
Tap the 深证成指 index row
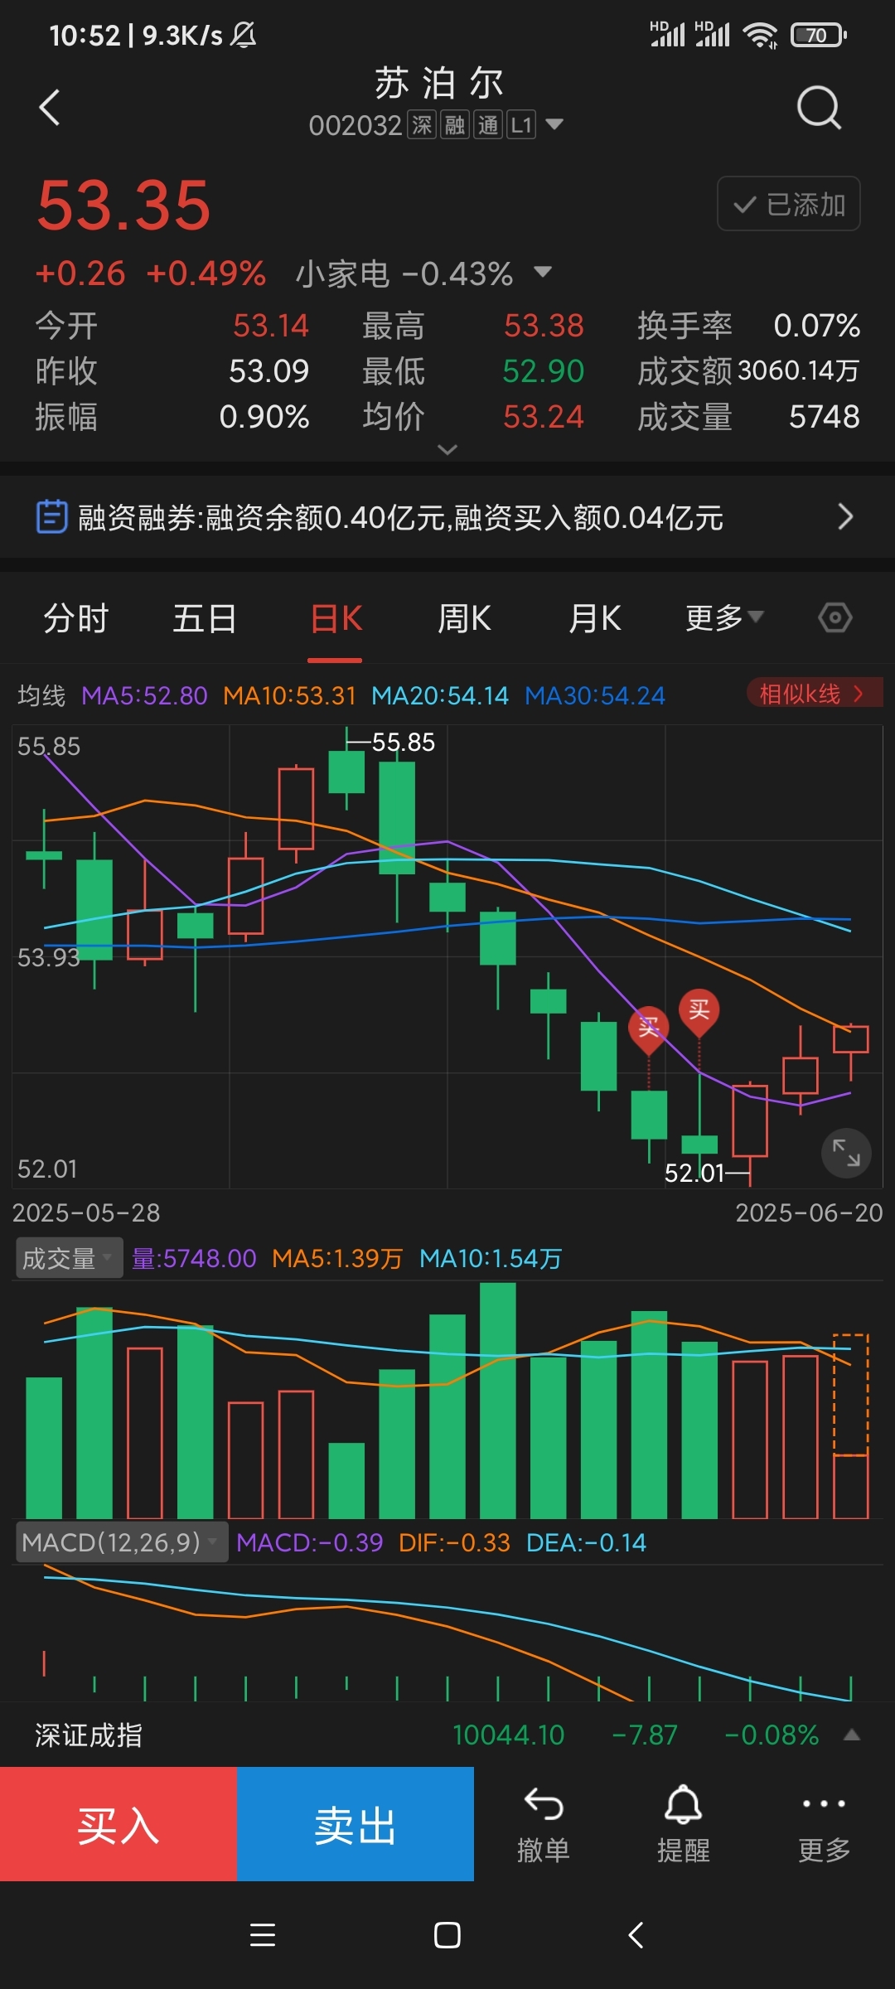447,1735
